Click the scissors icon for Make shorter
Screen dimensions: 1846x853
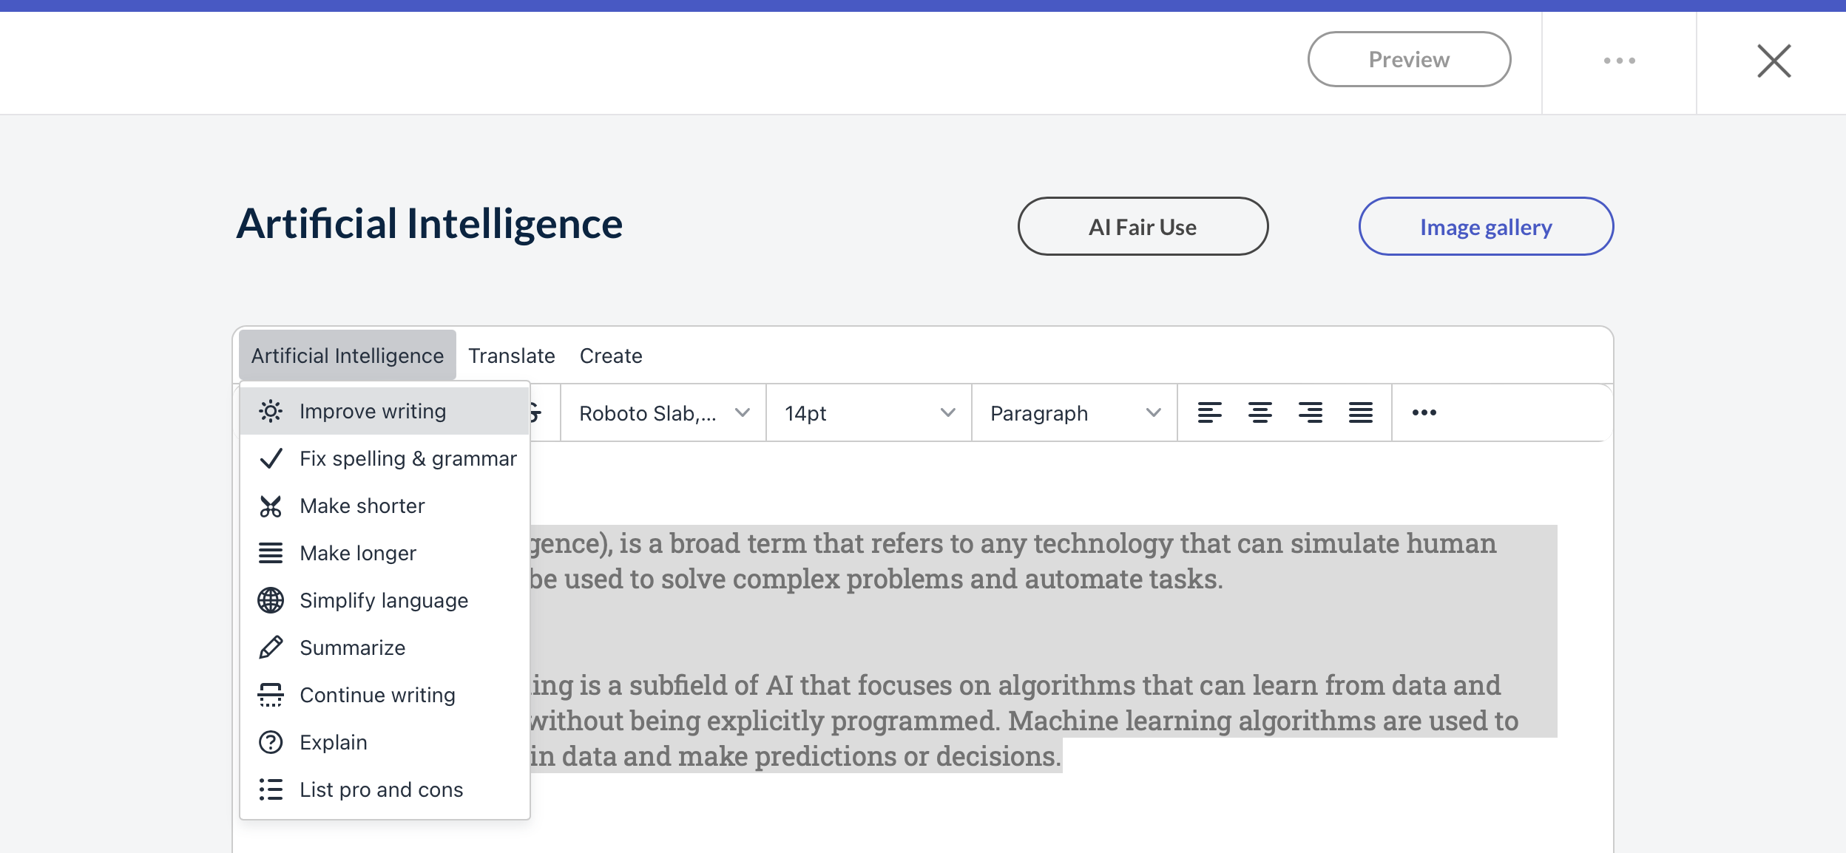click(271, 506)
